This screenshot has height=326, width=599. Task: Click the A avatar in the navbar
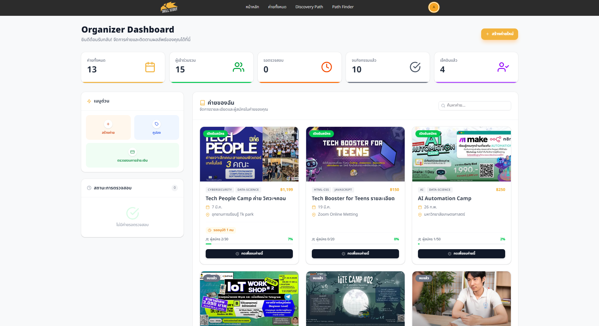(x=434, y=7)
